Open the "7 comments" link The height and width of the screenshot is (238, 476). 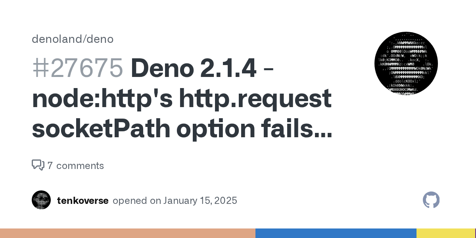[75, 165]
